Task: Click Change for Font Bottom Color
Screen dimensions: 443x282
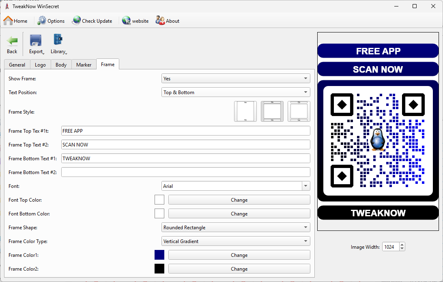Action: [239, 213]
